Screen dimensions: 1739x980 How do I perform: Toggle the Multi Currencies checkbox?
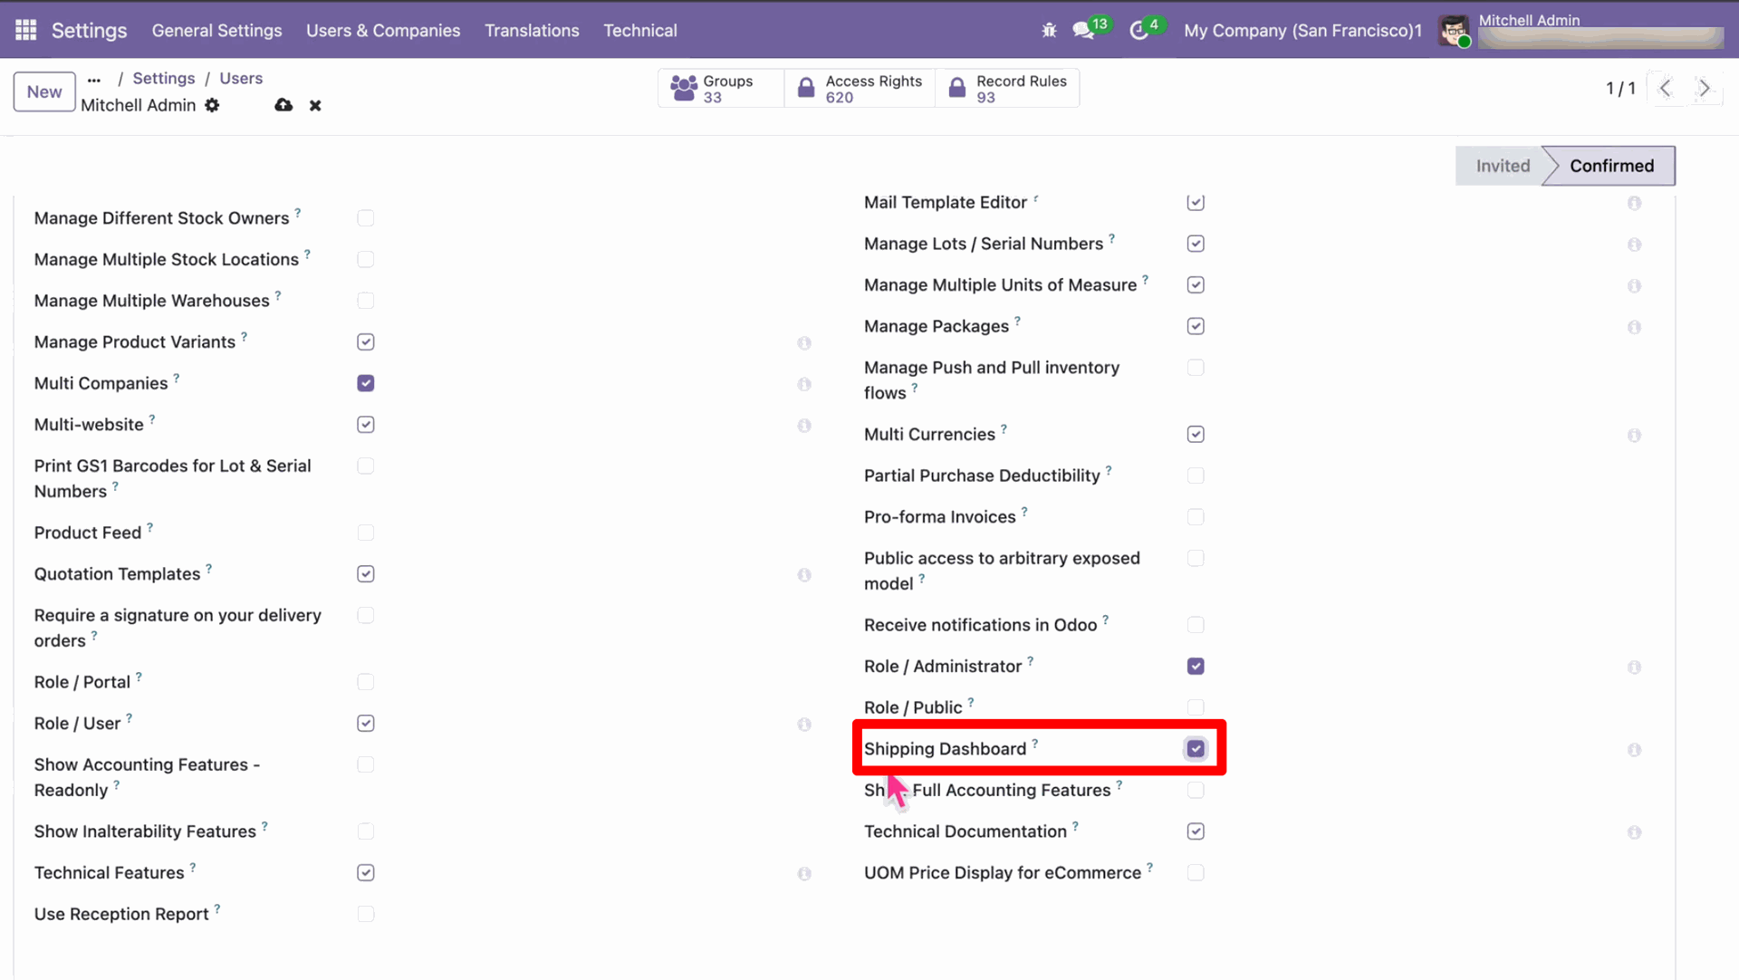1196,435
